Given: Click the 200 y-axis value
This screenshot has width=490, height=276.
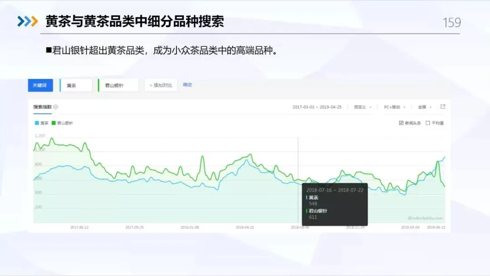Looking at the screenshot, I should point(38,207).
